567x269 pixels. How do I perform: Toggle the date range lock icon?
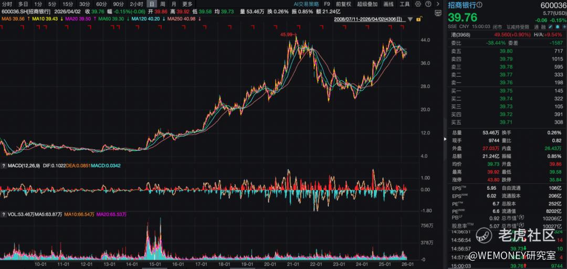418,18
